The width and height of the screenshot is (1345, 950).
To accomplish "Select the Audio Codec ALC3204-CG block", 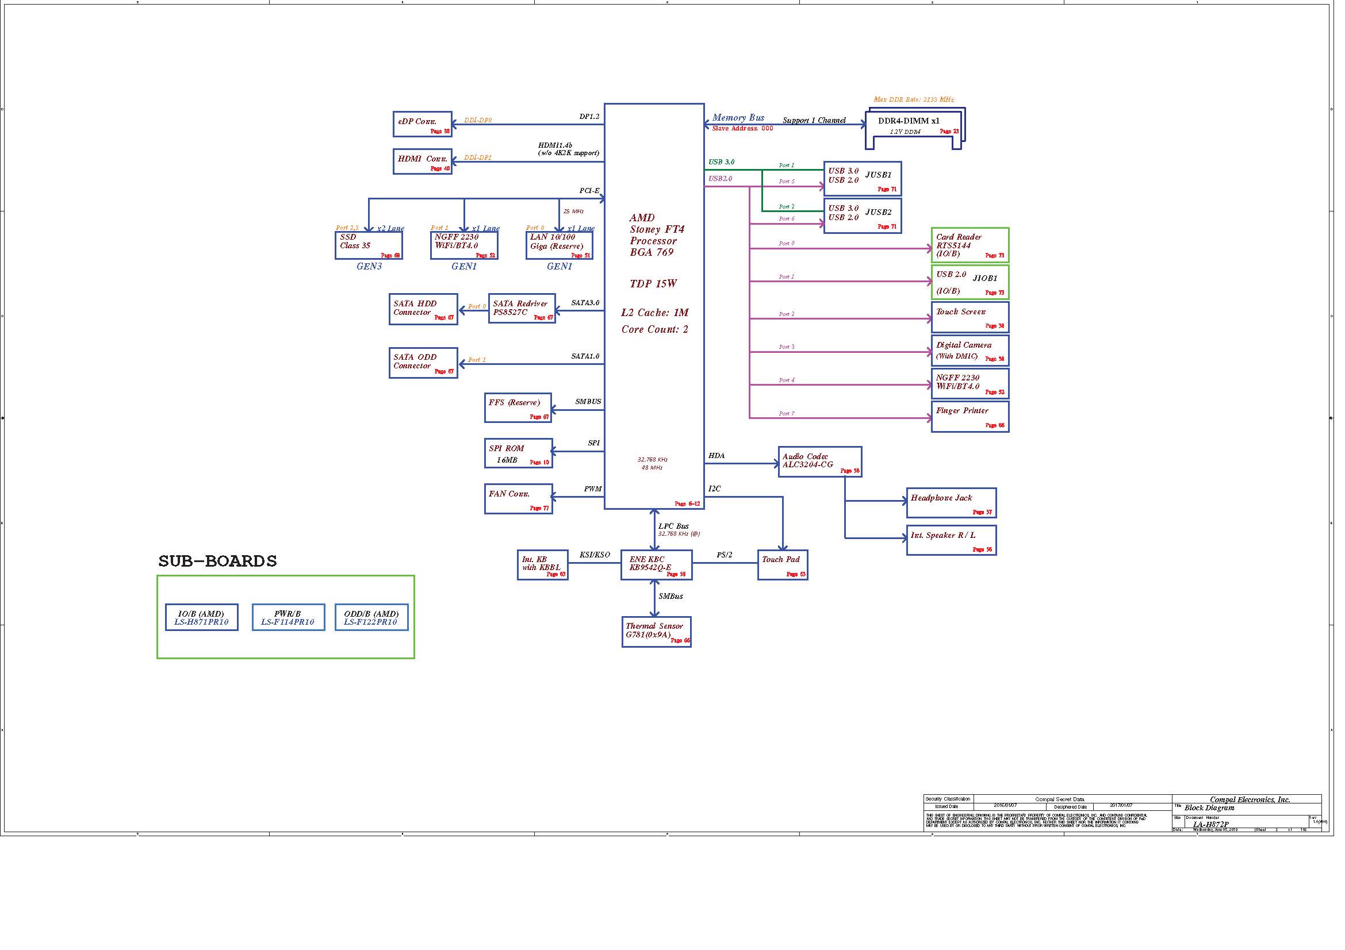I will (x=820, y=462).
